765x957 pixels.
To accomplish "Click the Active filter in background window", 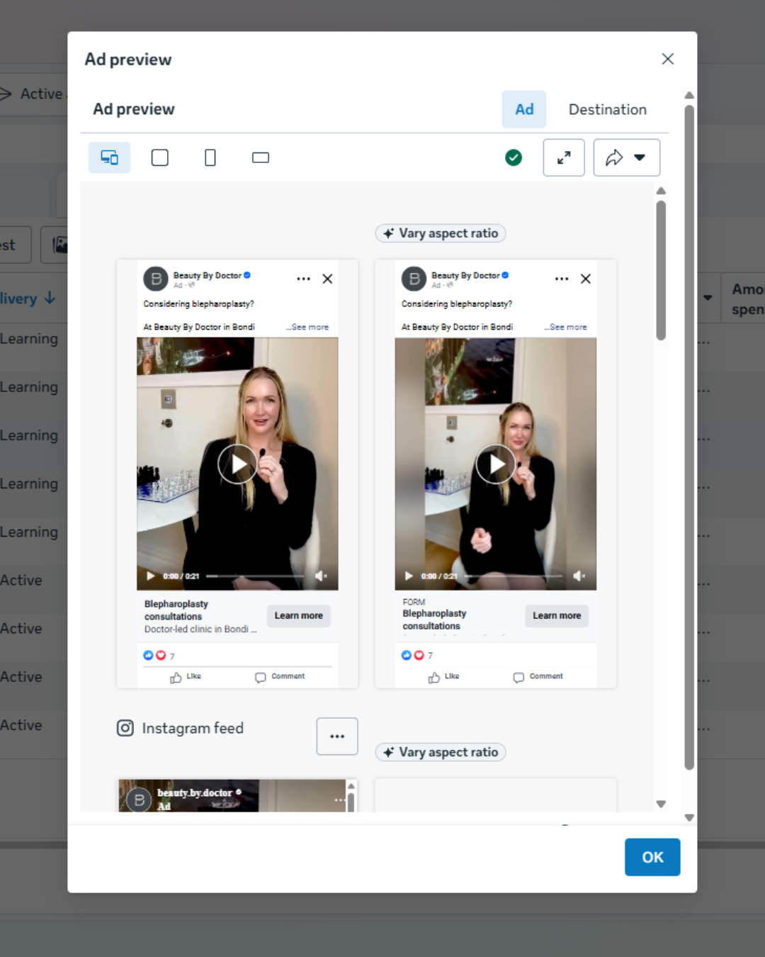I will point(33,94).
